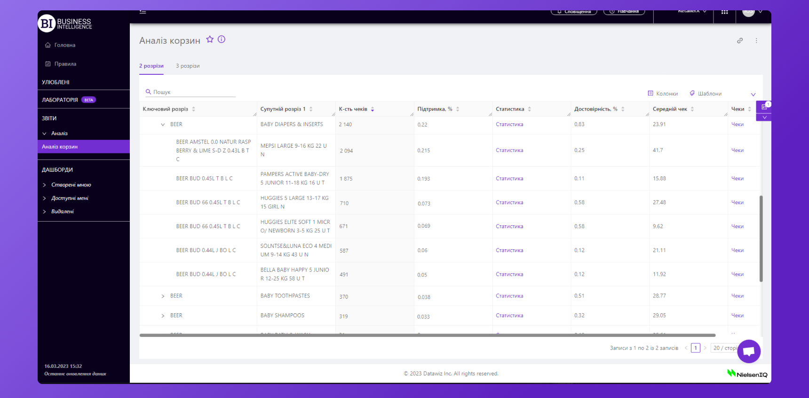This screenshot has width=809, height=398.
Task: Open the three-dot options menu
Action: [756, 40]
